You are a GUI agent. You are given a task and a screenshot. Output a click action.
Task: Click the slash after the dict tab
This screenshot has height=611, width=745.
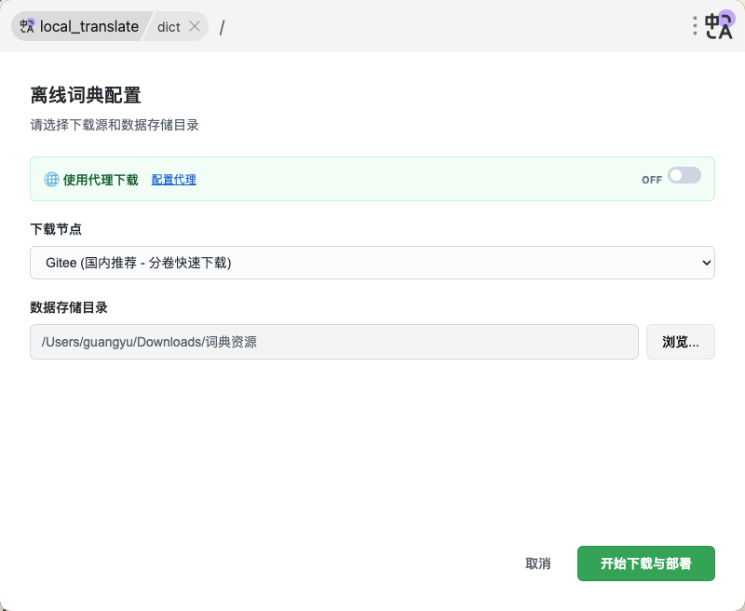222,27
